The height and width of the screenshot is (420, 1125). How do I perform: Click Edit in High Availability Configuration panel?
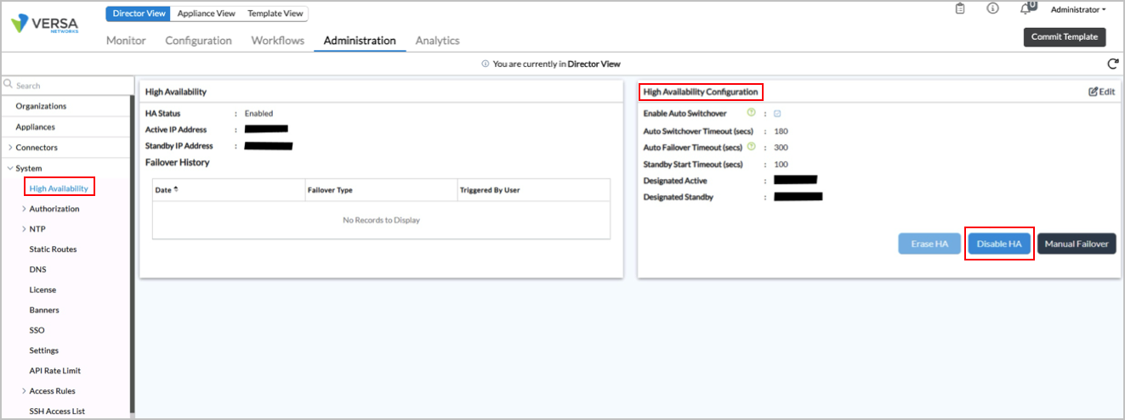coord(1101,92)
